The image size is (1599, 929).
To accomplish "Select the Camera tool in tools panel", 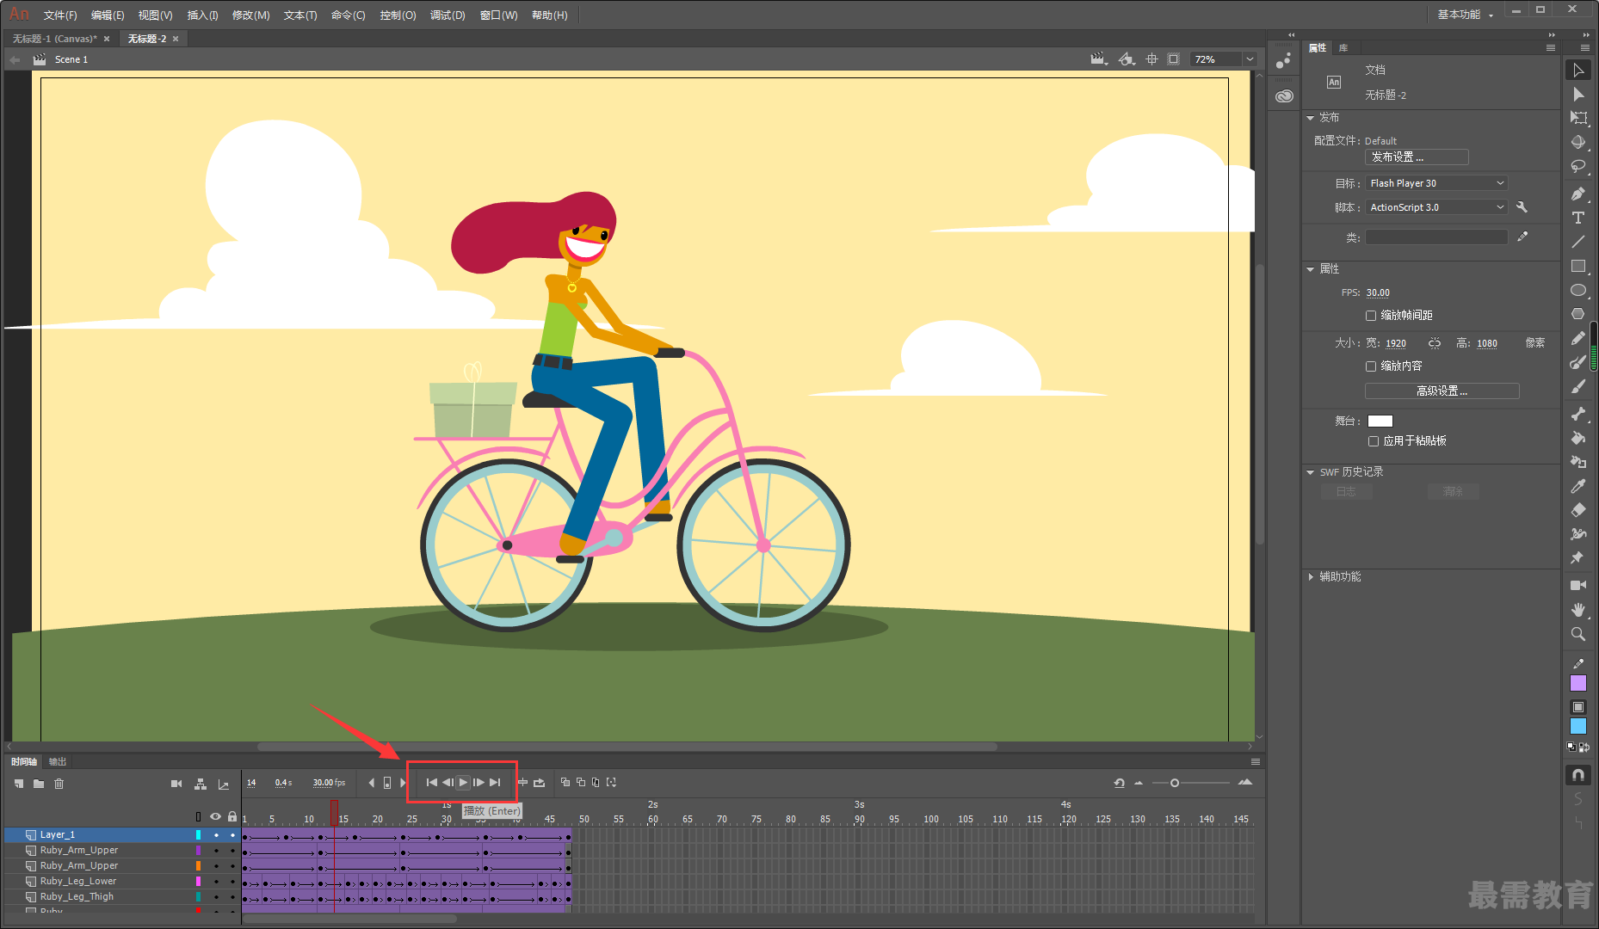I will tap(1578, 586).
